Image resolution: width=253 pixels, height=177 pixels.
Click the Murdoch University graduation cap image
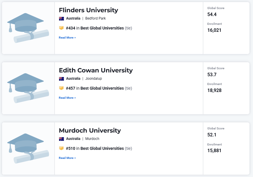pos(28,148)
